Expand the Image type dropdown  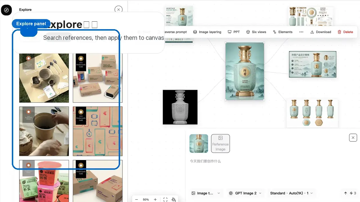[x=206, y=193]
